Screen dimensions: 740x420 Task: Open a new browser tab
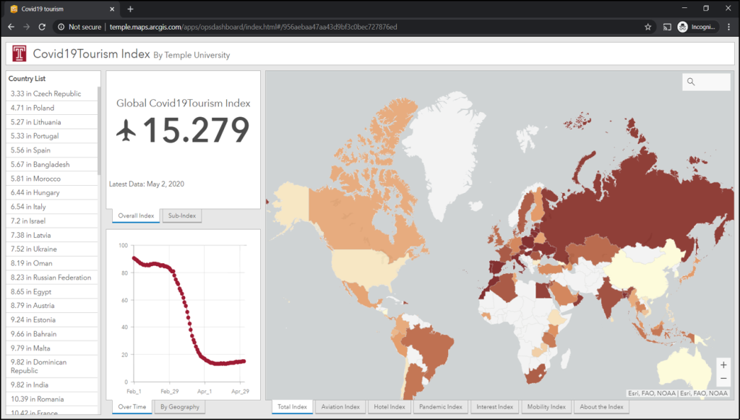(131, 9)
